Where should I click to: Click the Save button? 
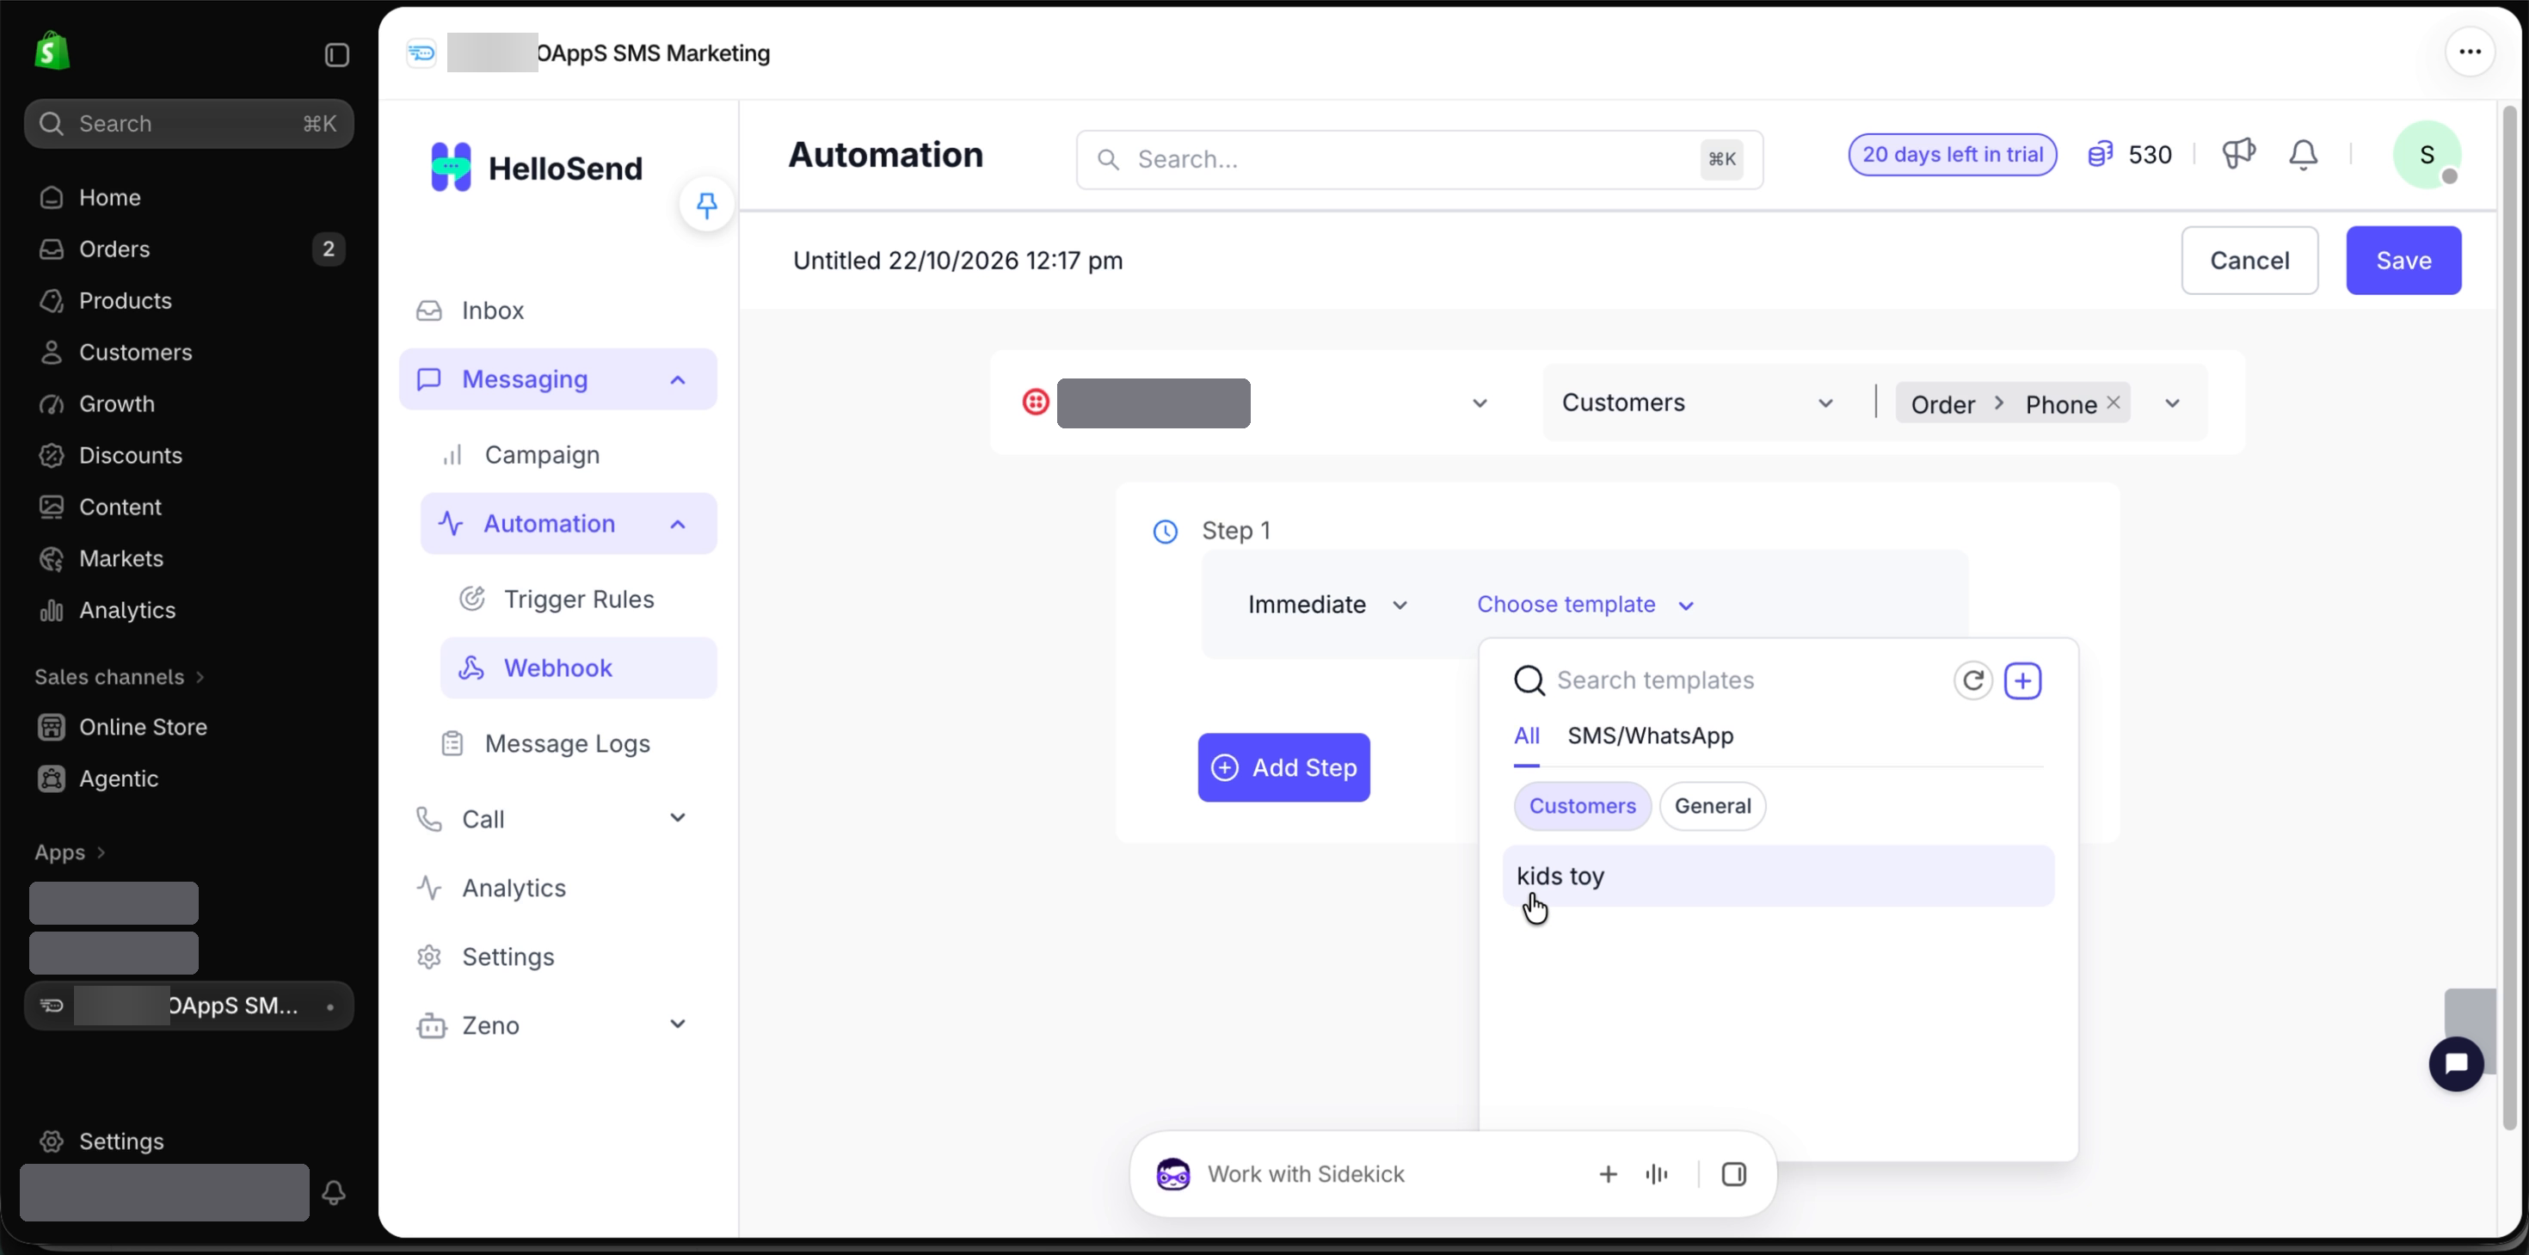tap(2403, 261)
